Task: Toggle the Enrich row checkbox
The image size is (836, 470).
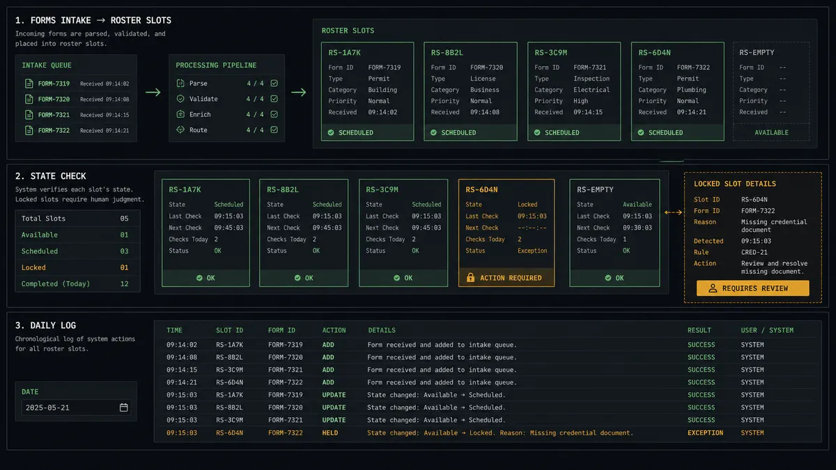Action: click(274, 114)
